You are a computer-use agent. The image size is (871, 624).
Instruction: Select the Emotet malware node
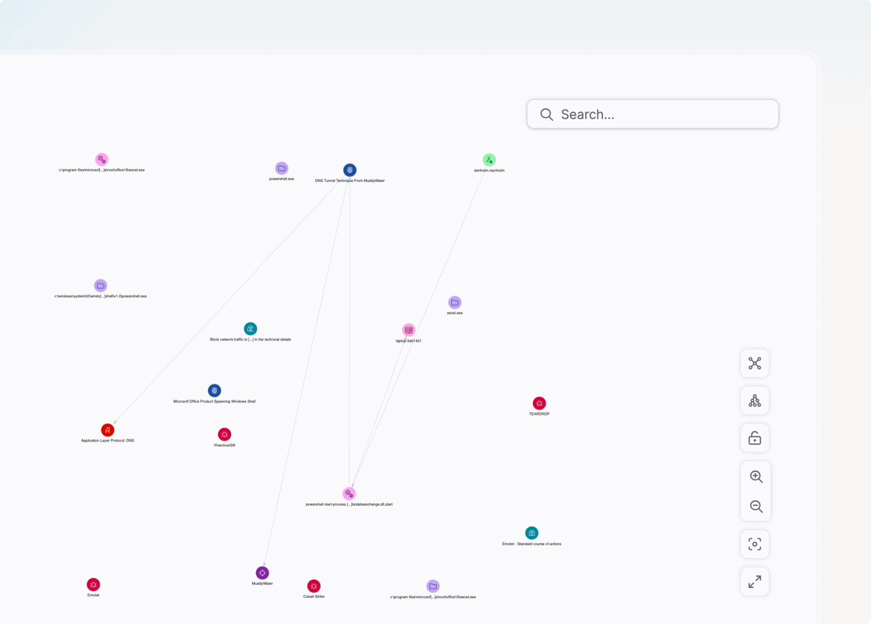[93, 585]
